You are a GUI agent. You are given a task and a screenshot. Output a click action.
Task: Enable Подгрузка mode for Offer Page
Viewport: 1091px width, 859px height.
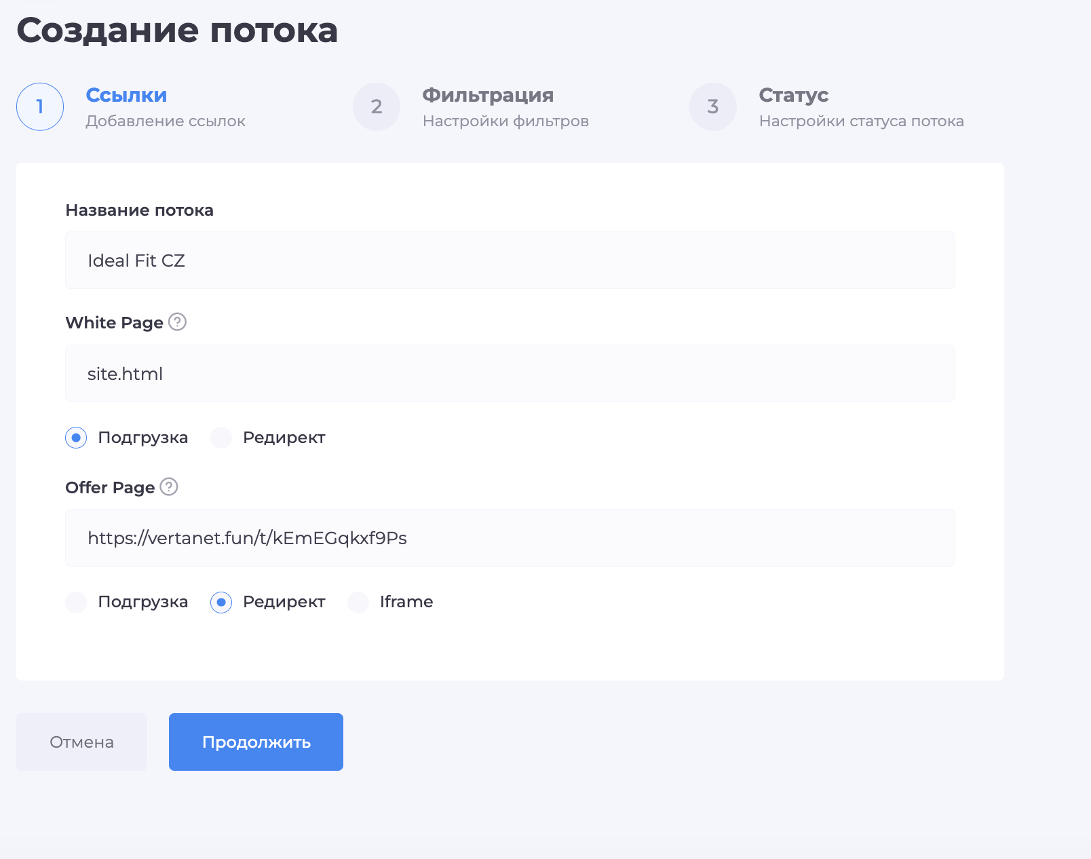click(x=75, y=602)
